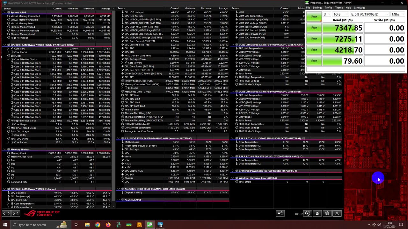
Task: Open File Explorer from the taskbar
Action: [x=87, y=225]
